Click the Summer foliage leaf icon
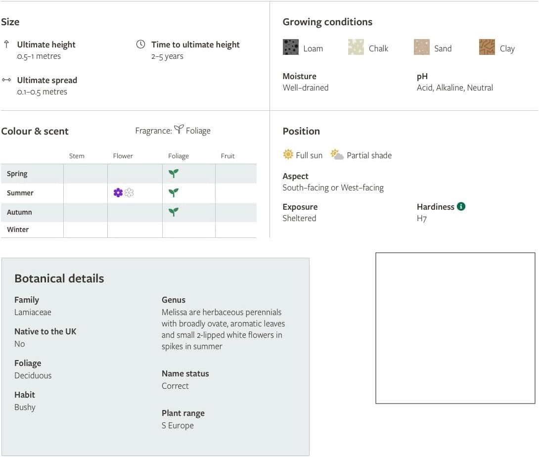The image size is (539, 457). tap(174, 192)
